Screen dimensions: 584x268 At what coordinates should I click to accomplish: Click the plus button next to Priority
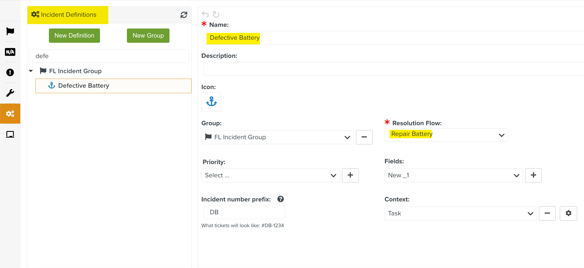[350, 175]
